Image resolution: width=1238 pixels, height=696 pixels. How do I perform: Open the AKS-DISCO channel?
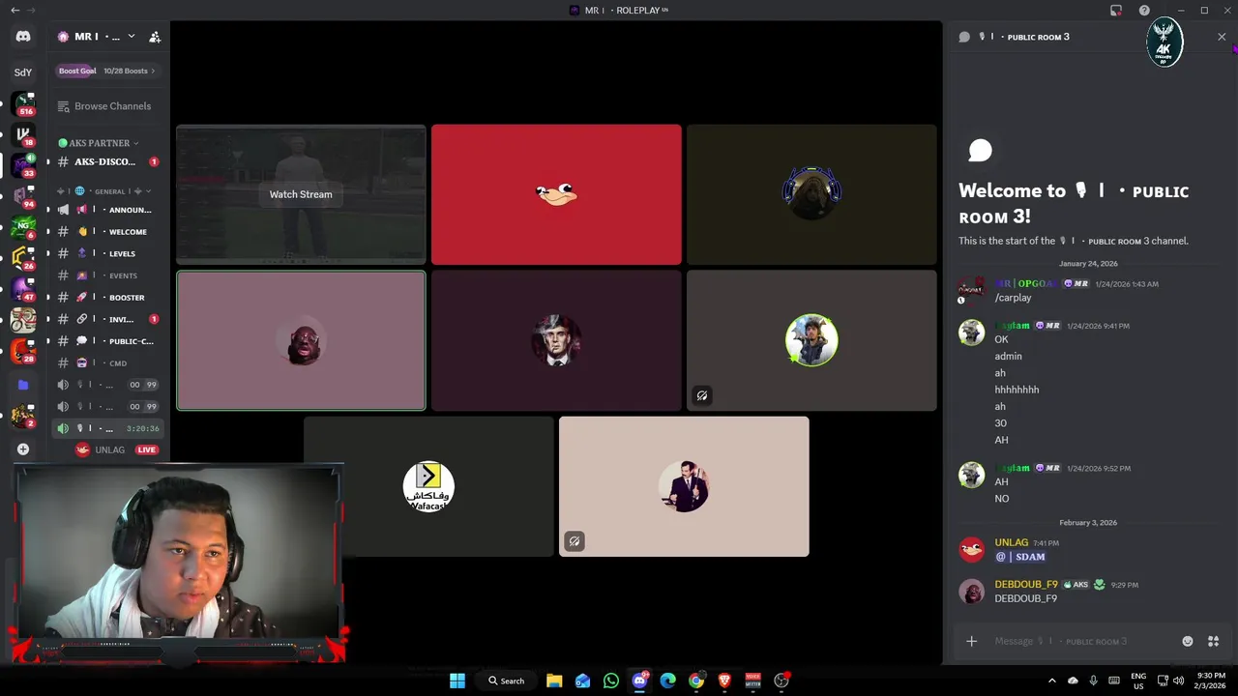coord(108,161)
